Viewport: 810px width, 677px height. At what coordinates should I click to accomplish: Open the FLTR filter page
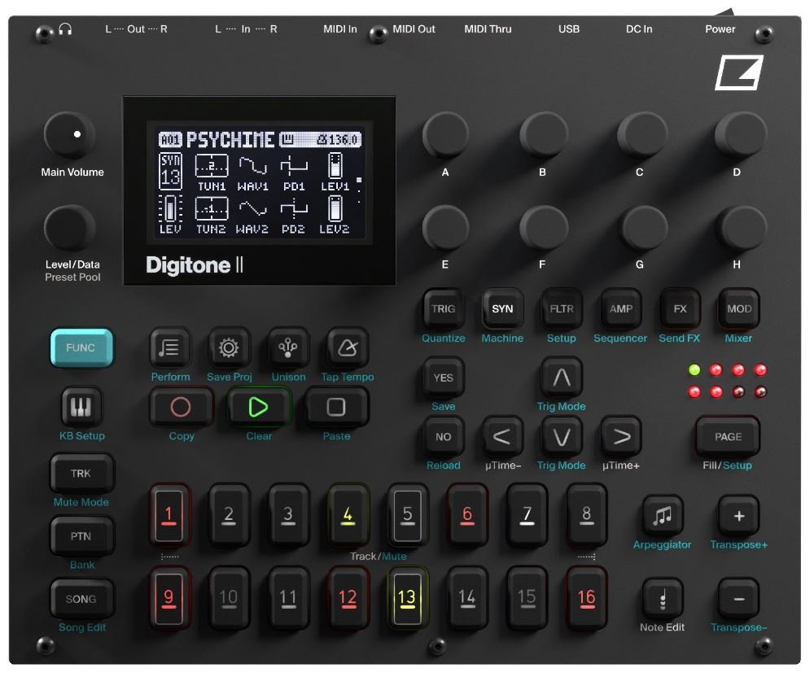coord(562,309)
